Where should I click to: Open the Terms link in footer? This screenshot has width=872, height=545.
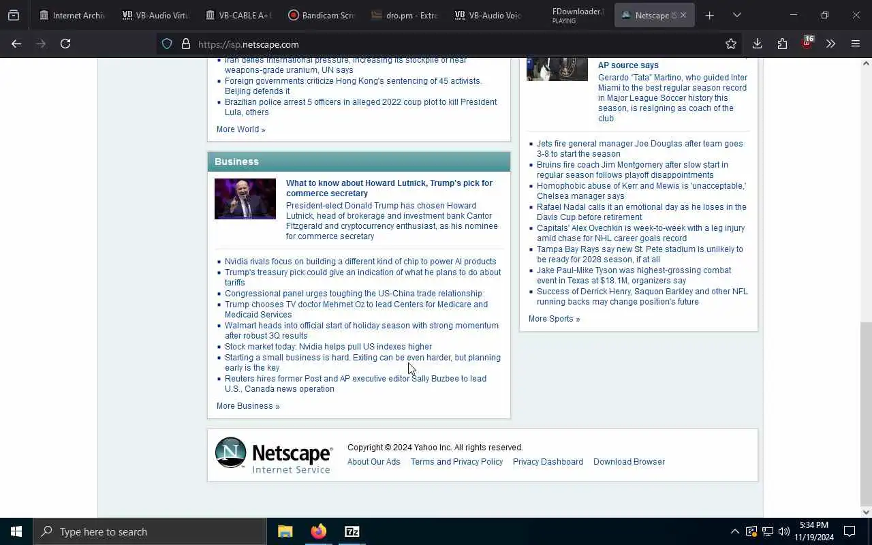pos(422,462)
